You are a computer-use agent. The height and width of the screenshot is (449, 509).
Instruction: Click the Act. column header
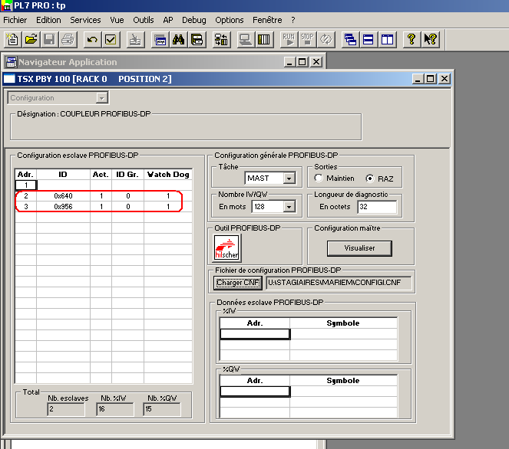pyautogui.click(x=101, y=174)
